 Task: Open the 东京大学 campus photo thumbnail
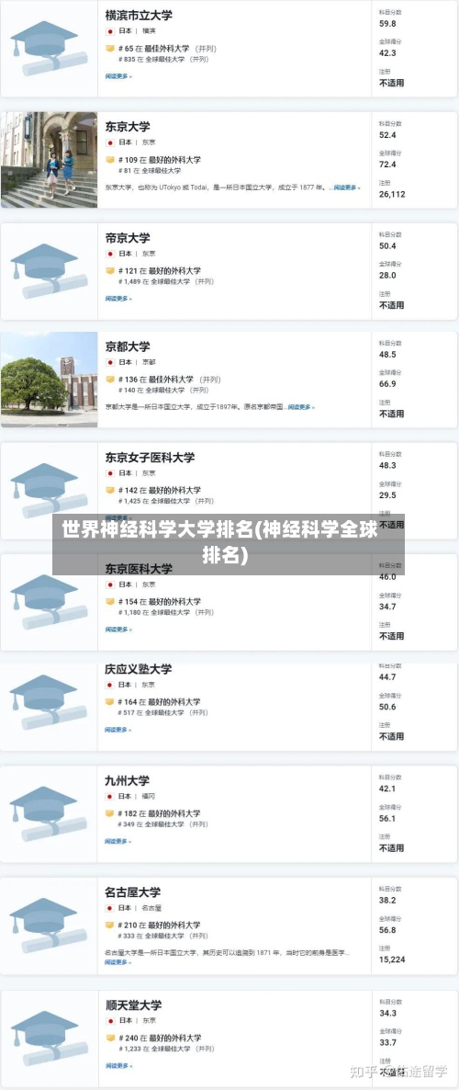pos(49,160)
